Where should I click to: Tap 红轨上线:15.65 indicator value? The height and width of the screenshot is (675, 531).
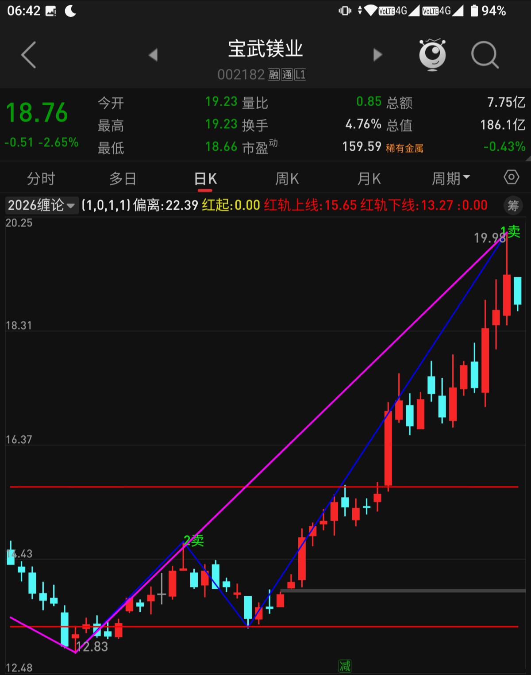coord(310,205)
